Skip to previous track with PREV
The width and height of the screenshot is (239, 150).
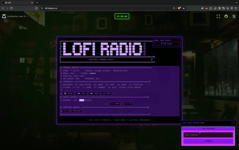tap(81, 93)
